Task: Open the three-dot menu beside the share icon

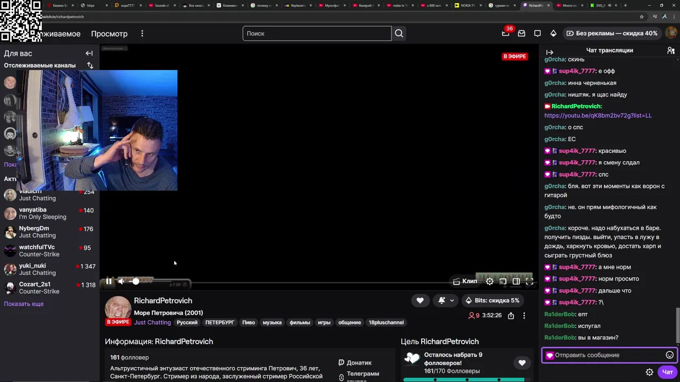Action: point(524,315)
